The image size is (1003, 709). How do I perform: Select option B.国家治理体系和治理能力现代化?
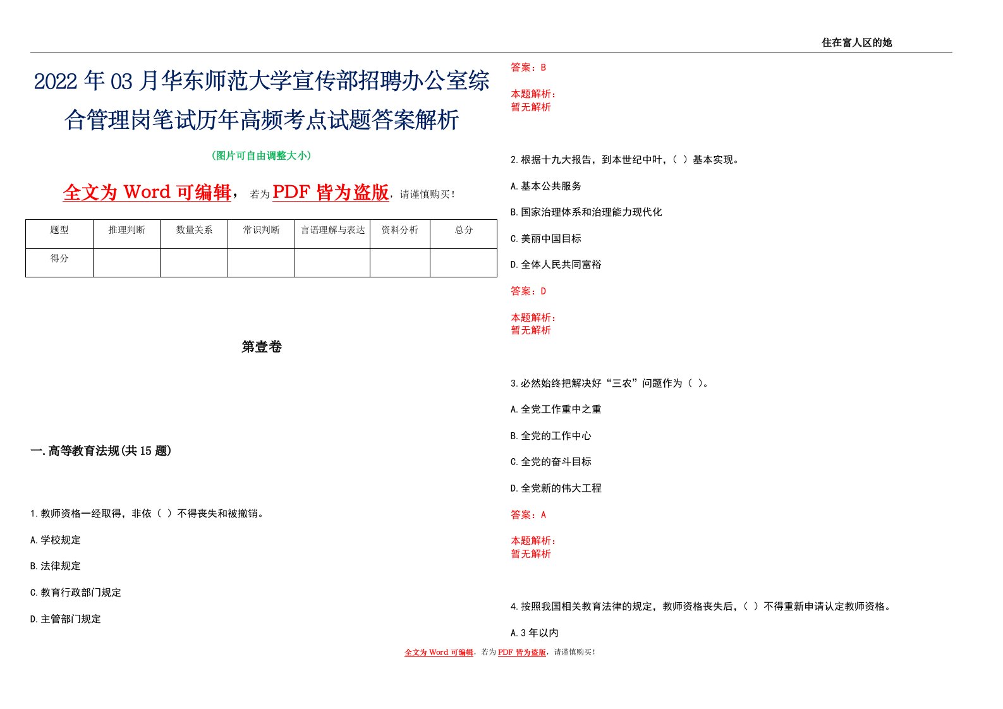[587, 212]
